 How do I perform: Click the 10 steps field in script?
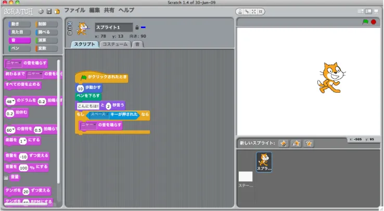pyautogui.click(x=80, y=89)
